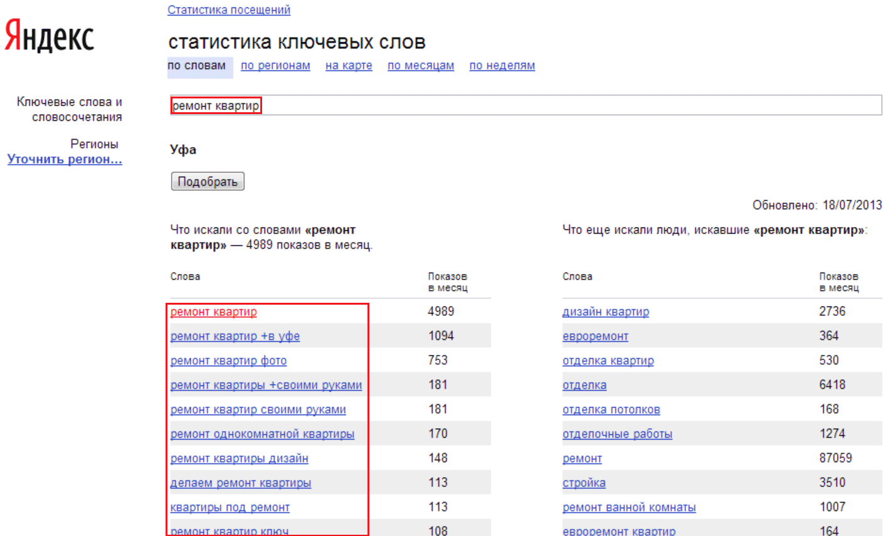Open делаем ремонт квартиры link
This screenshot has height=536, width=888.
241,483
